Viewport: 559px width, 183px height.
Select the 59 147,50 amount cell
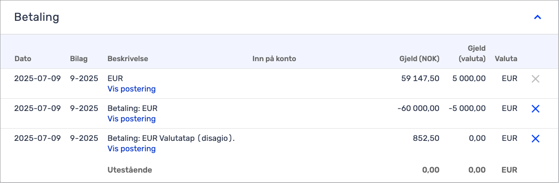420,78
